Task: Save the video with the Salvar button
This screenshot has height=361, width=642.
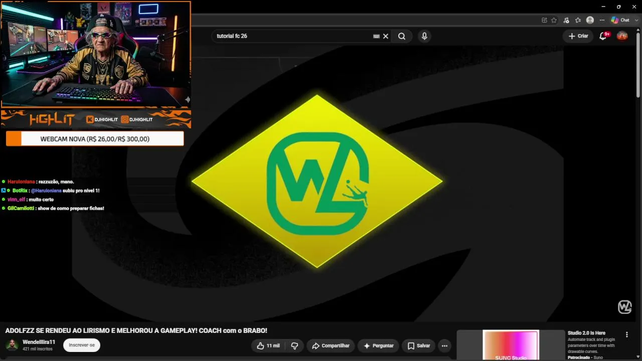Action: 419,345
